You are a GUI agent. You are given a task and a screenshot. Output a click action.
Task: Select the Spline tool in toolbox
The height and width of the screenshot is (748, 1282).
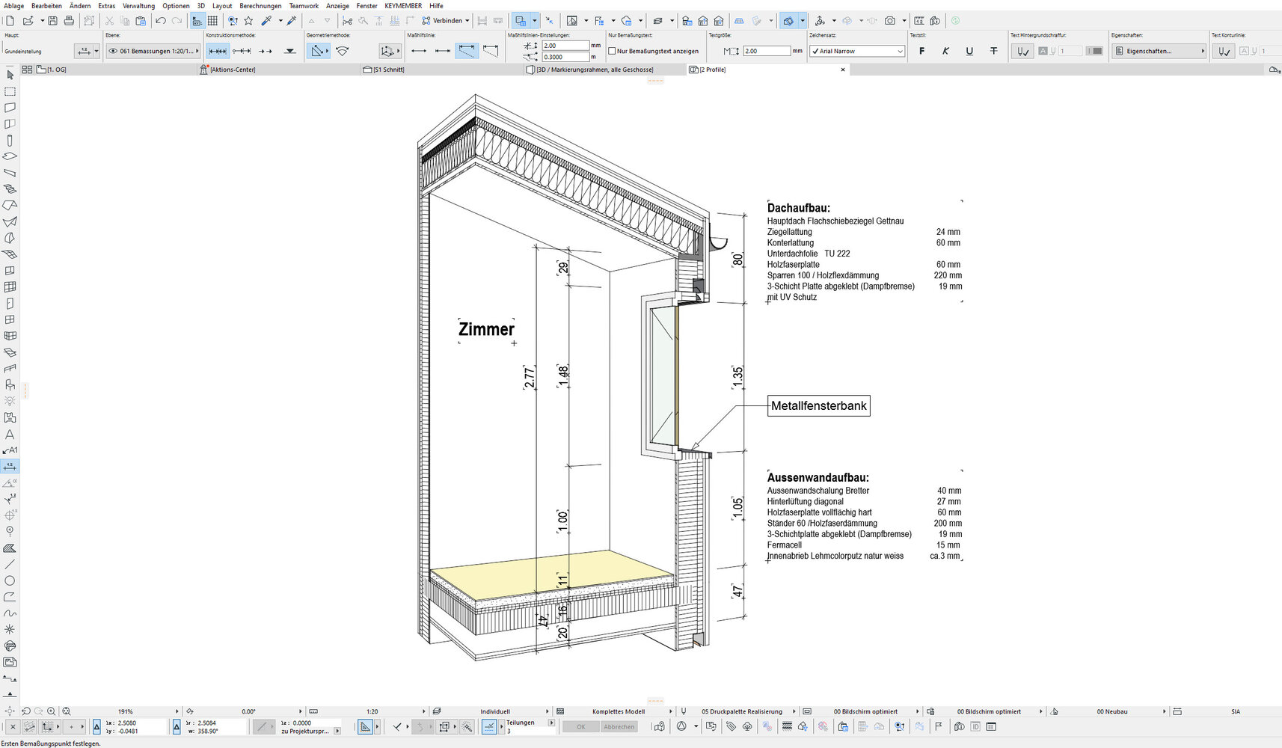point(10,613)
